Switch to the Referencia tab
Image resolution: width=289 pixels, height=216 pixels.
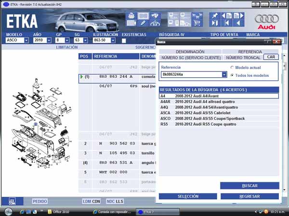[250, 52]
